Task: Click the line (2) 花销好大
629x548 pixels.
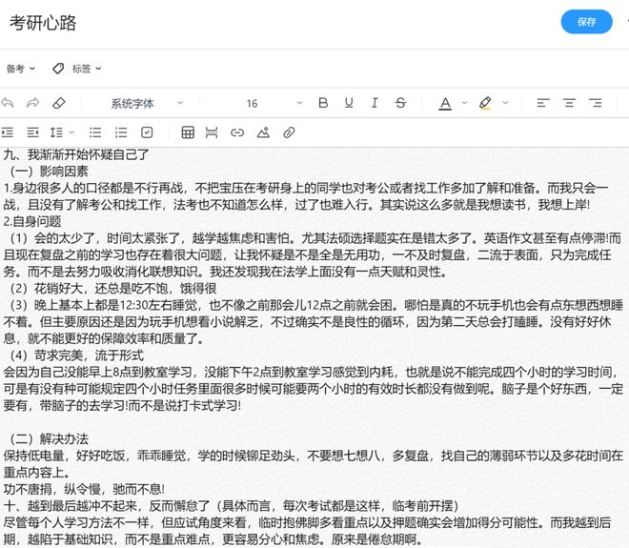Action: 113,288
